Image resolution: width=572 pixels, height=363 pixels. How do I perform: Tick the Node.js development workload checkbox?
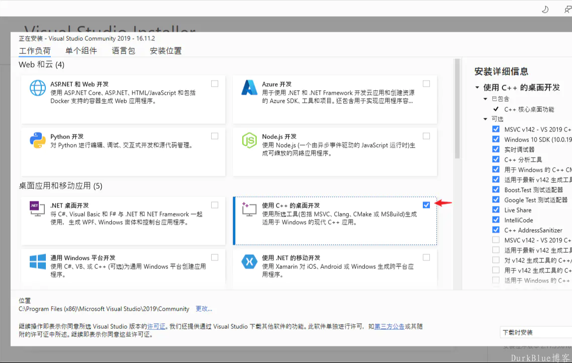point(426,136)
